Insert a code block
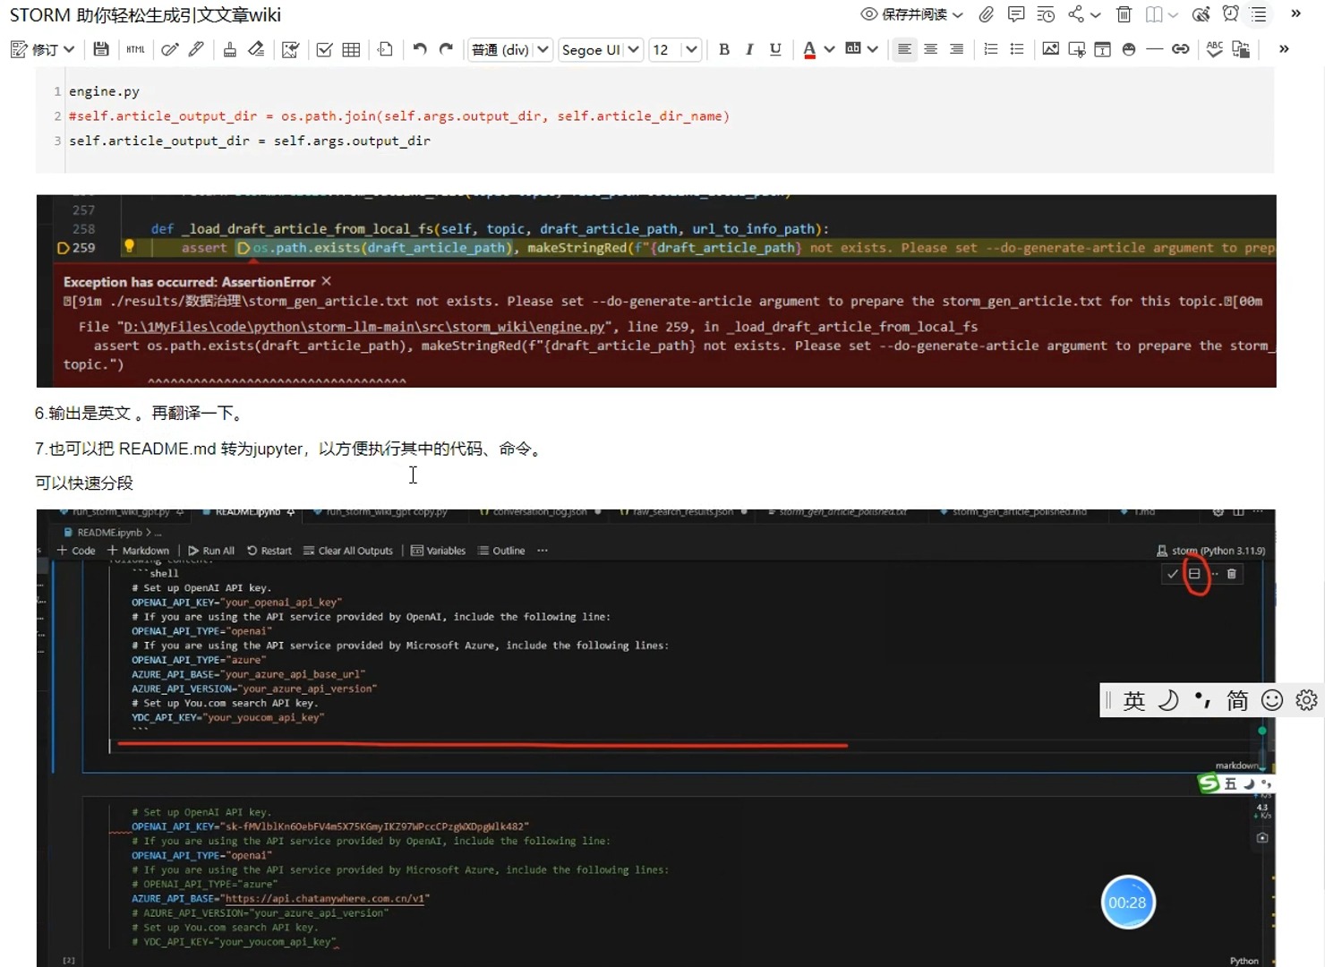Viewport: 1325px width, 967px height. point(386,49)
